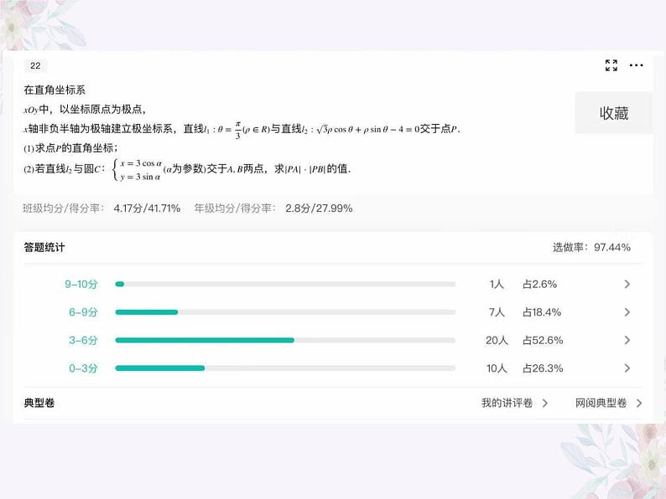Select the question number 22 badge

(x=35, y=66)
